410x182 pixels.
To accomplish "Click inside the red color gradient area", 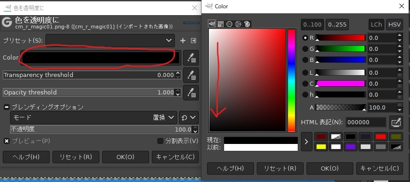I will (247, 80).
